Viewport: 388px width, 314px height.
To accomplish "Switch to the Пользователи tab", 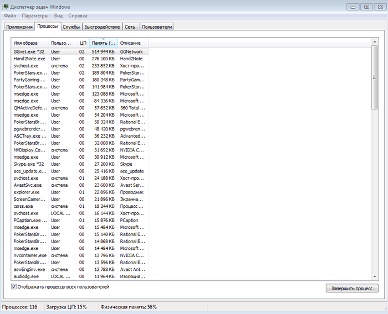I will [x=157, y=27].
